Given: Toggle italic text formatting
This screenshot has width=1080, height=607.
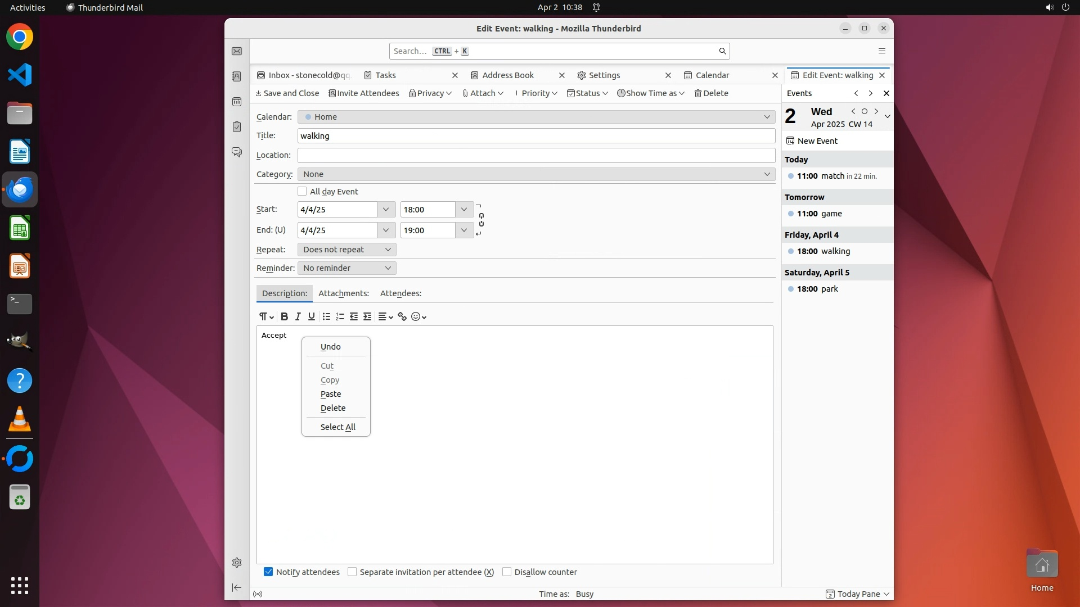Looking at the screenshot, I should (x=298, y=316).
